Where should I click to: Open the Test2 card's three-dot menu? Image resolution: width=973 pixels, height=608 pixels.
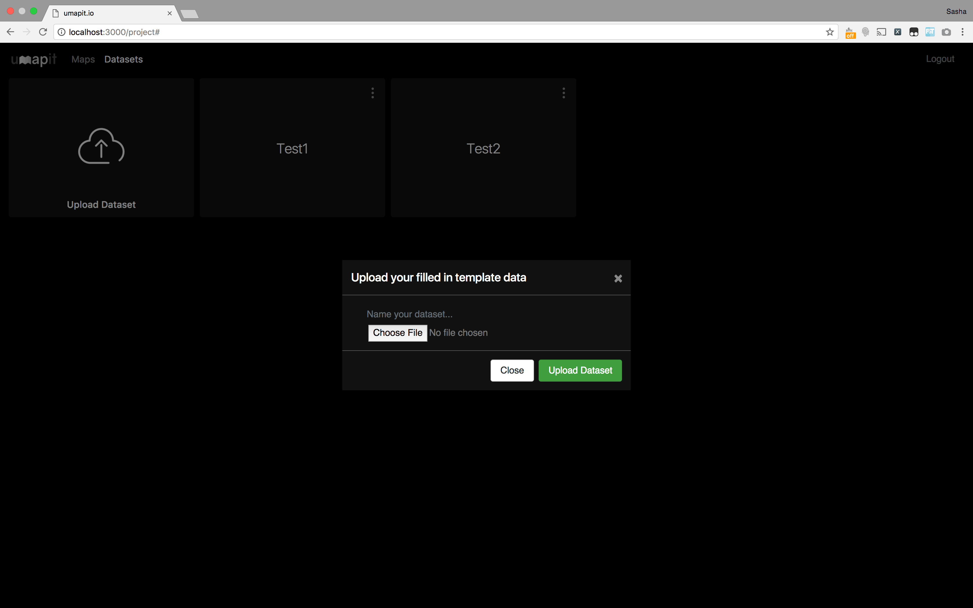[564, 93]
